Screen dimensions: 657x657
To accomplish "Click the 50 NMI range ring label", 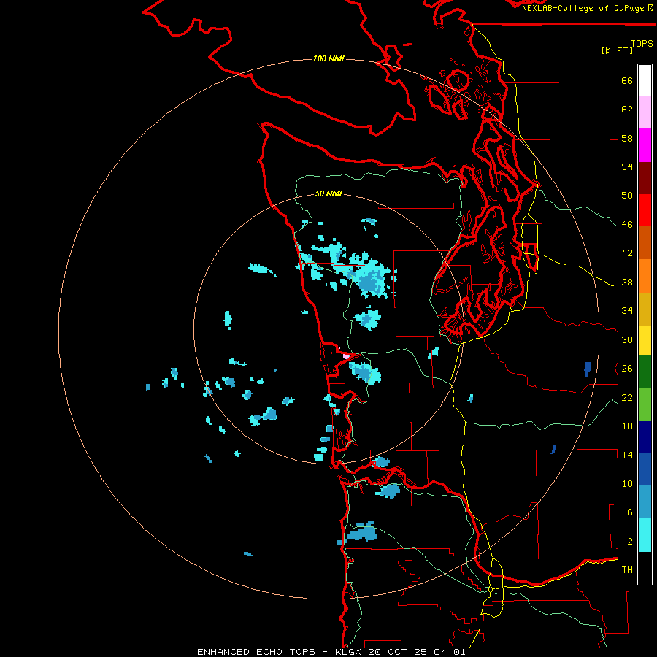I will point(328,193).
